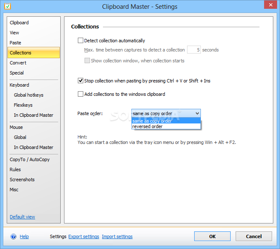Select the Collections settings page
The height and width of the screenshot is (249, 280).
(x=33, y=53)
